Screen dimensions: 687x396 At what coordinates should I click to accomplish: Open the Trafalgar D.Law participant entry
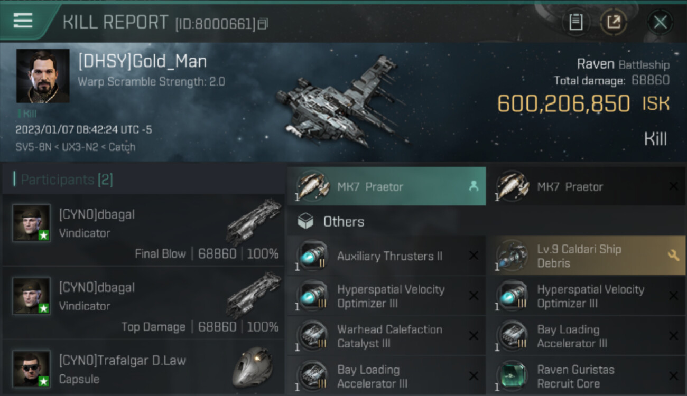coord(143,369)
